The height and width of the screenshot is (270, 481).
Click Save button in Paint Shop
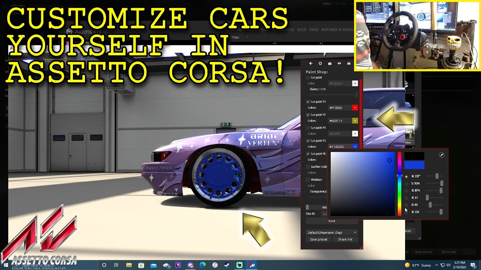tap(332, 221)
